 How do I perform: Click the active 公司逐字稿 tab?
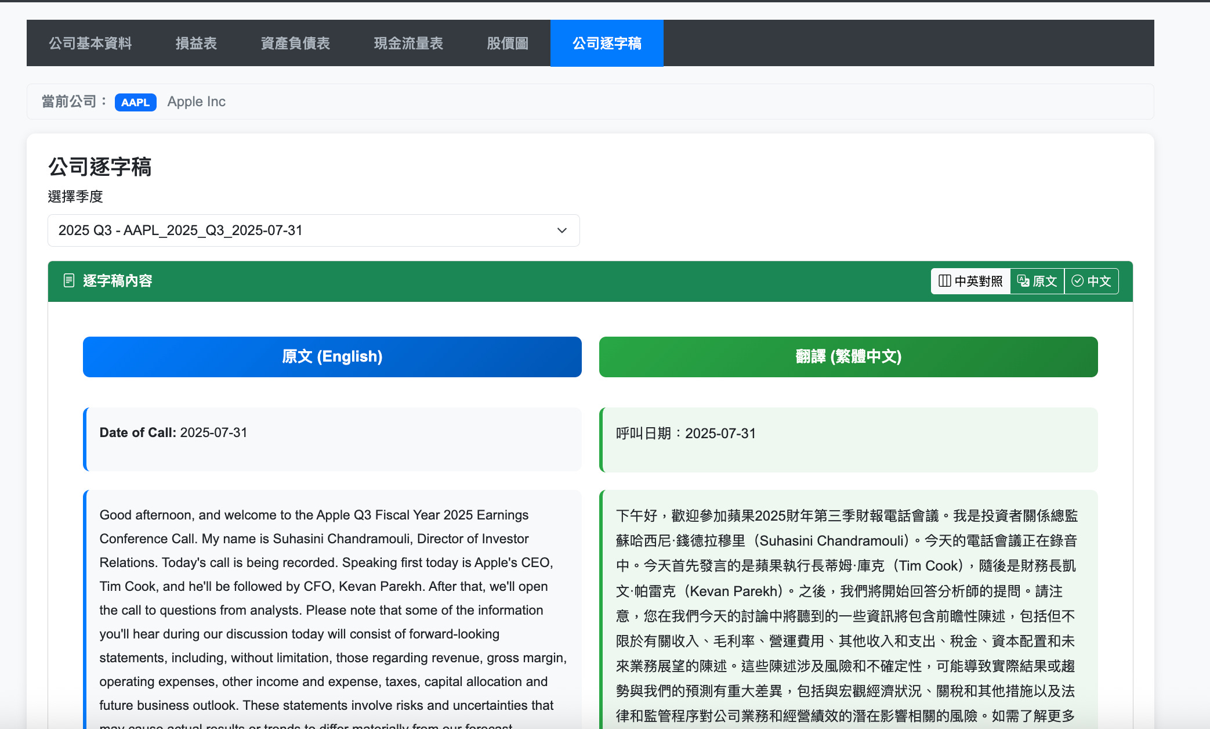[607, 44]
